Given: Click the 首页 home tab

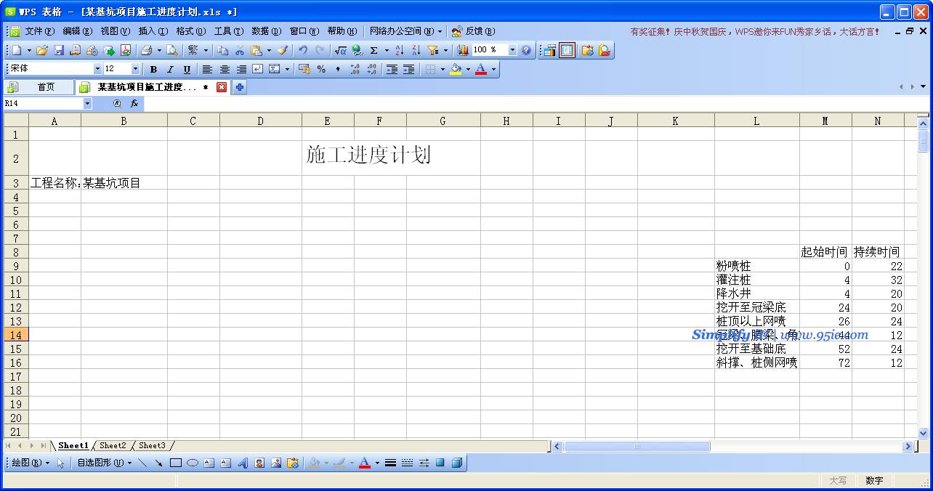Looking at the screenshot, I should [x=46, y=87].
